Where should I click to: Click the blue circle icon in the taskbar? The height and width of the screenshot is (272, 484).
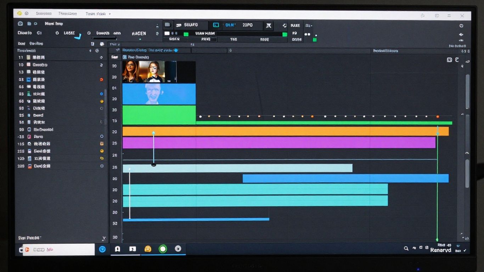pyautogui.click(x=102, y=249)
